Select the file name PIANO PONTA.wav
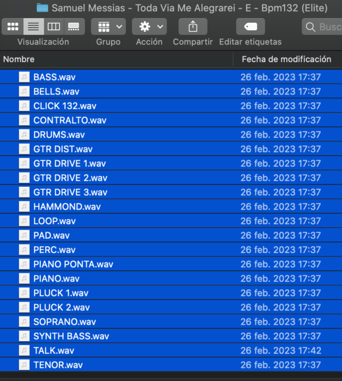342x381 pixels. [x=74, y=264]
